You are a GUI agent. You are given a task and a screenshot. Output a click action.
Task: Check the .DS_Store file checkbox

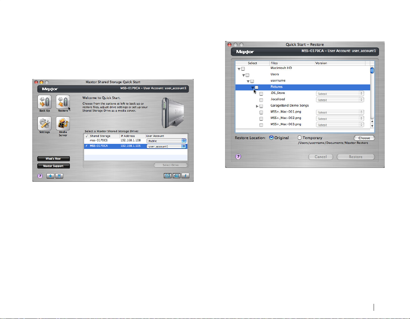click(261, 94)
